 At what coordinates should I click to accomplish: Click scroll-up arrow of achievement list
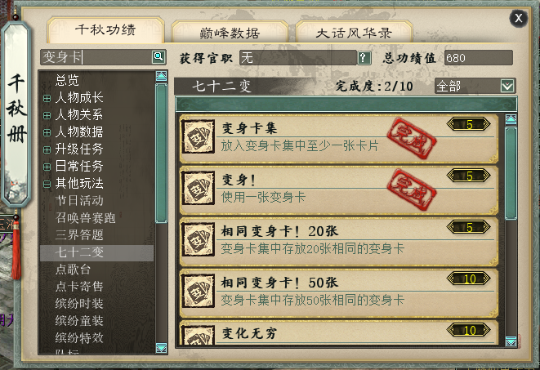tap(511, 119)
